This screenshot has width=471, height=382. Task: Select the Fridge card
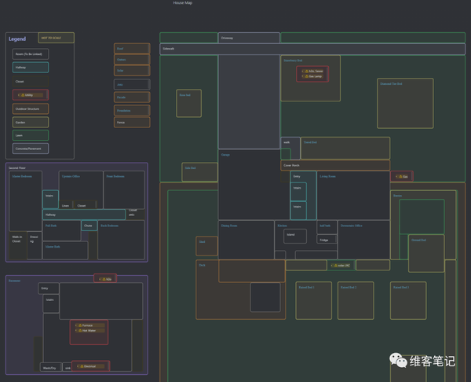[327, 240]
